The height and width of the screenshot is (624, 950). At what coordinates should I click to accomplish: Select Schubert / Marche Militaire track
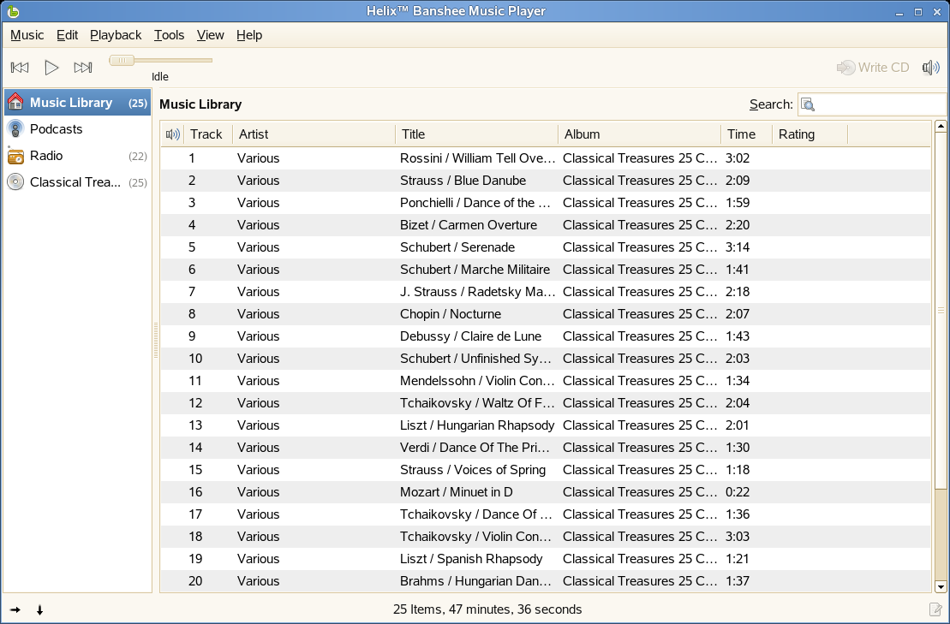546,270
